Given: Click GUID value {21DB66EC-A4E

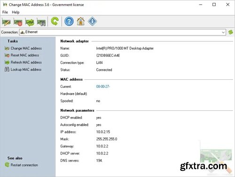Looking at the screenshot, I should tap(108, 55).
